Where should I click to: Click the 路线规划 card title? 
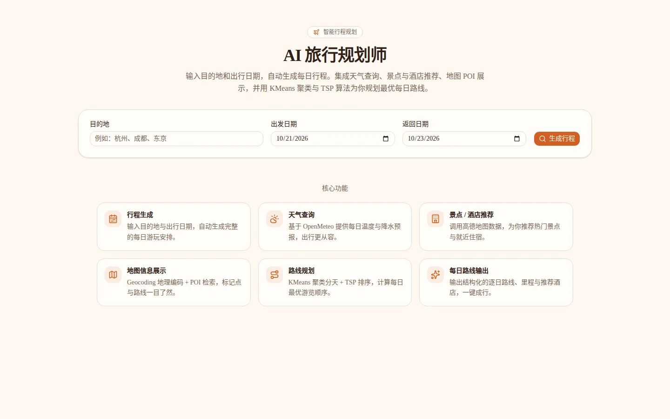(x=301, y=270)
